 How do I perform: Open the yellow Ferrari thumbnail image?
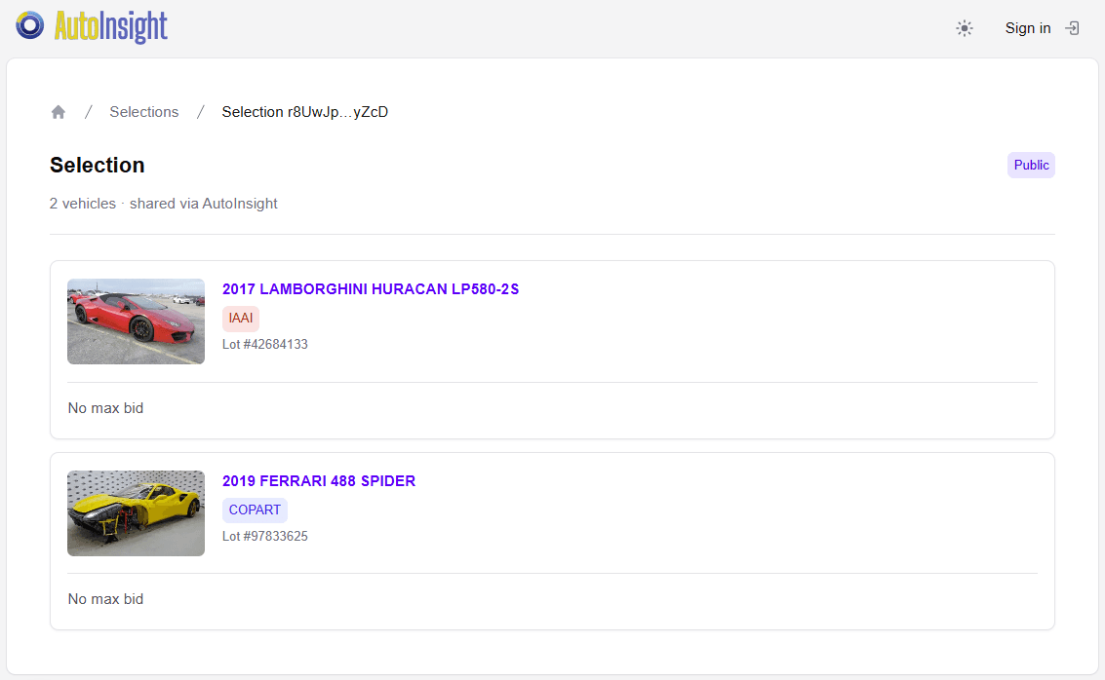136,513
